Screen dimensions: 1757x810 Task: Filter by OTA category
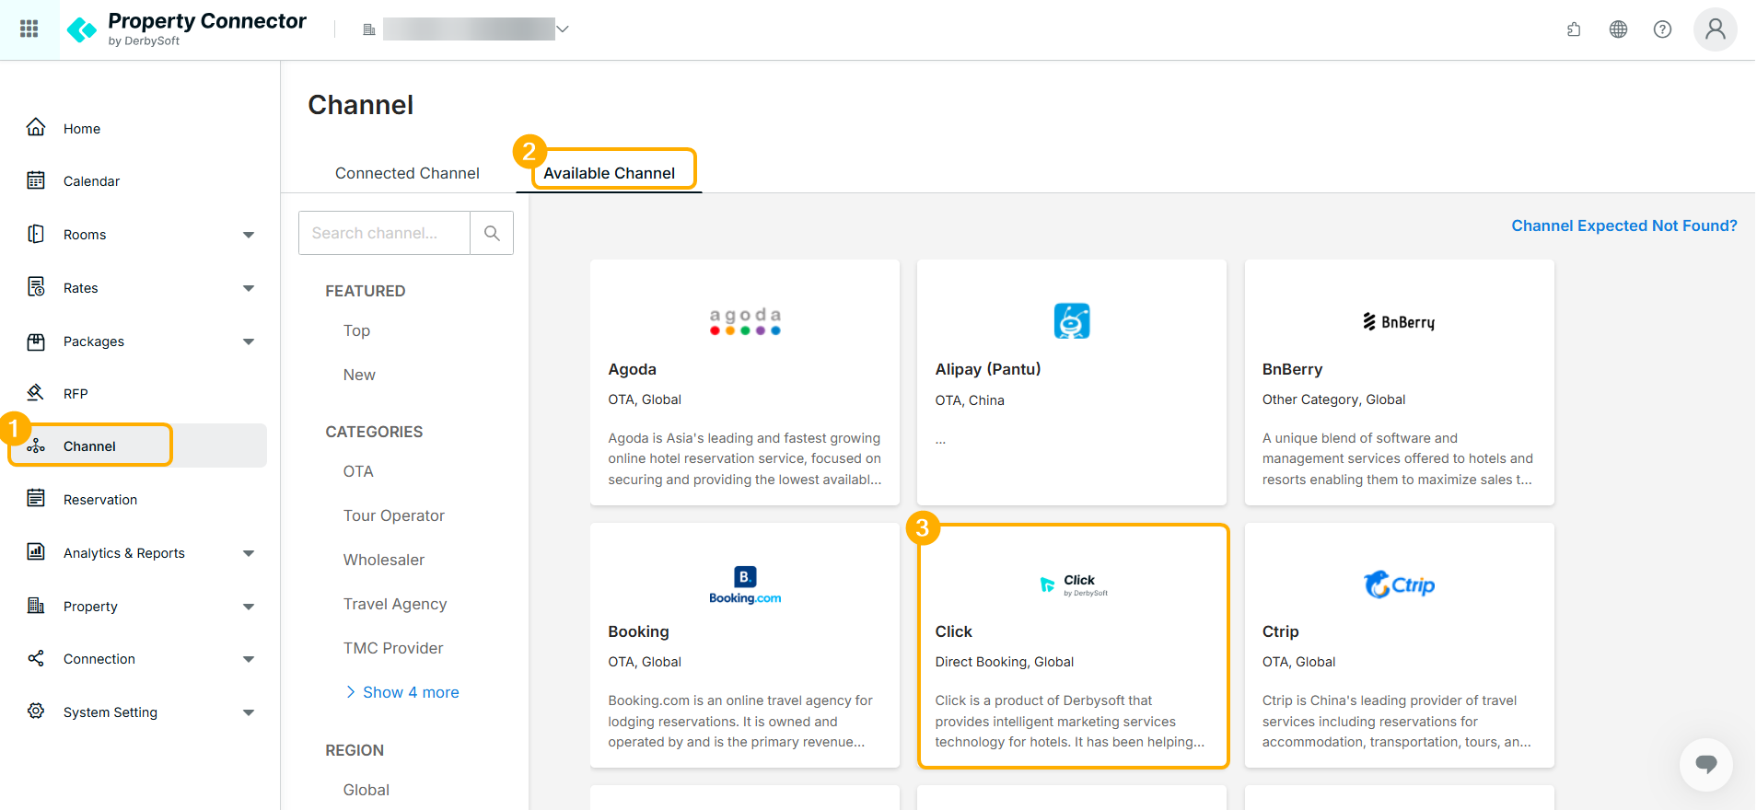pos(358,471)
